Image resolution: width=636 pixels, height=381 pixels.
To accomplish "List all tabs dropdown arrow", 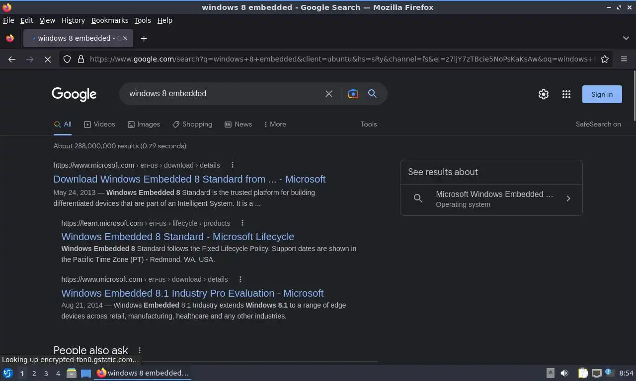I will (626, 38).
